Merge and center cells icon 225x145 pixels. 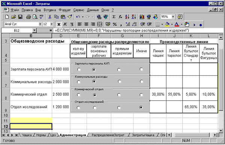(x=100, y=24)
